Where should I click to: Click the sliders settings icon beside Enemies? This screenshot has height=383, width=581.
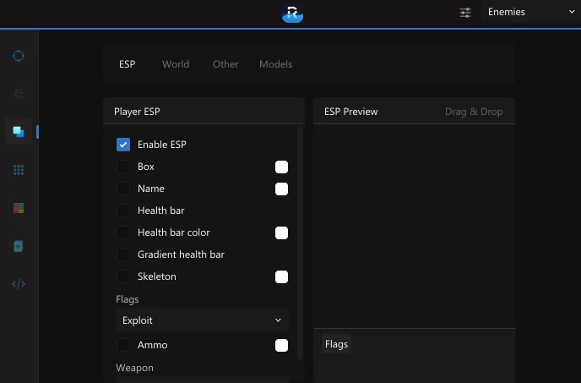pos(465,13)
